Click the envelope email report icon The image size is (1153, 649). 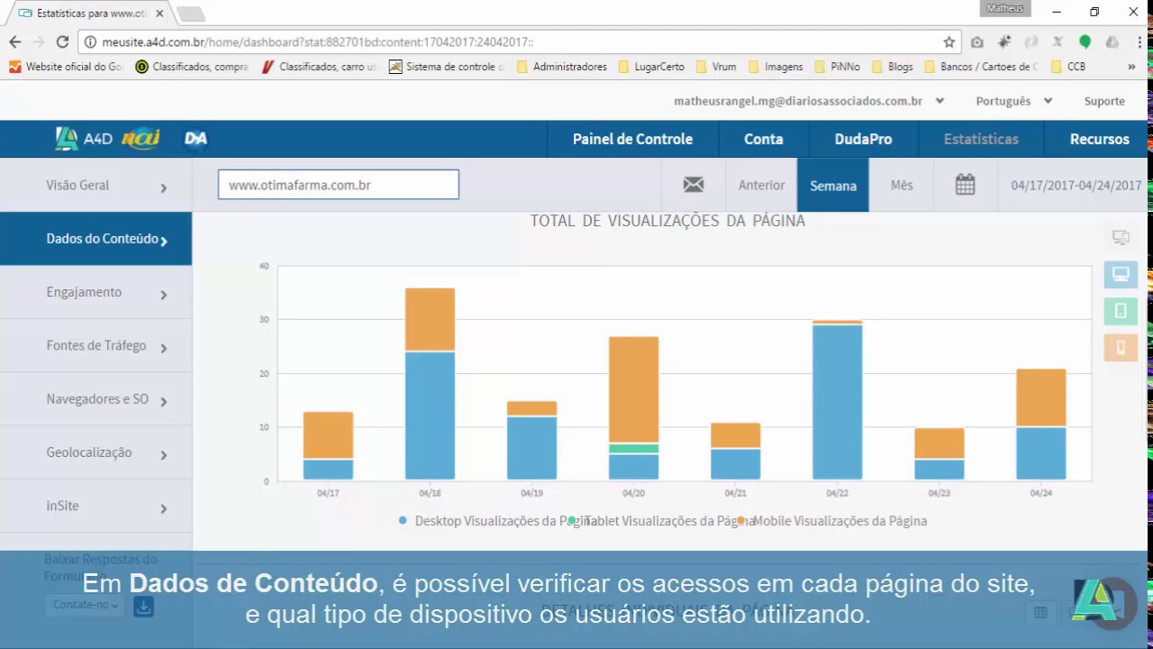(x=693, y=185)
